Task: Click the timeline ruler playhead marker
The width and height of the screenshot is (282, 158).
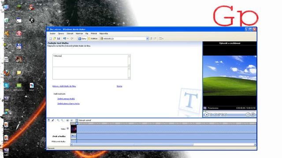Action: 77,123
